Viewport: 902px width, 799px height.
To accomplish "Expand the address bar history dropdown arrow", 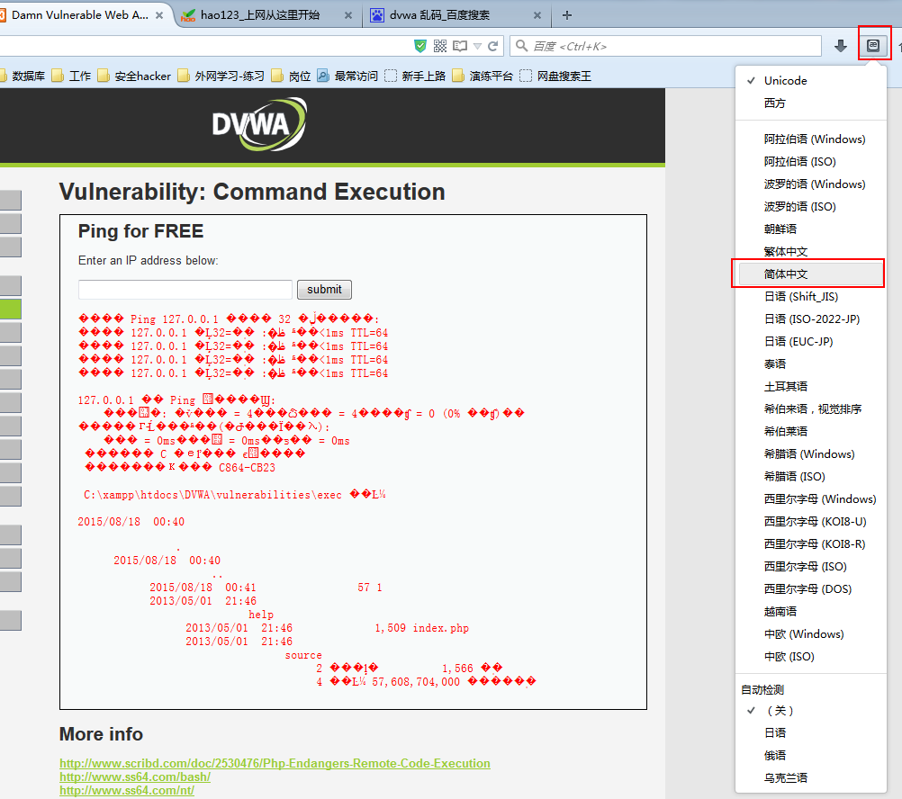I will click(477, 46).
